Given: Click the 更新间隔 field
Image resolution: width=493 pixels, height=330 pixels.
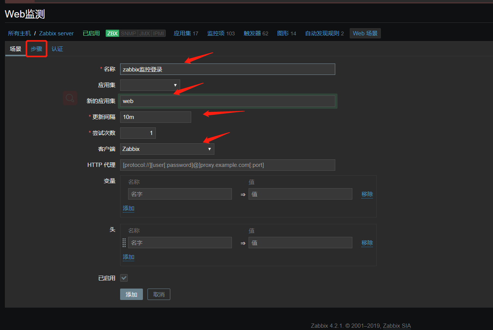Looking at the screenshot, I should [155, 117].
